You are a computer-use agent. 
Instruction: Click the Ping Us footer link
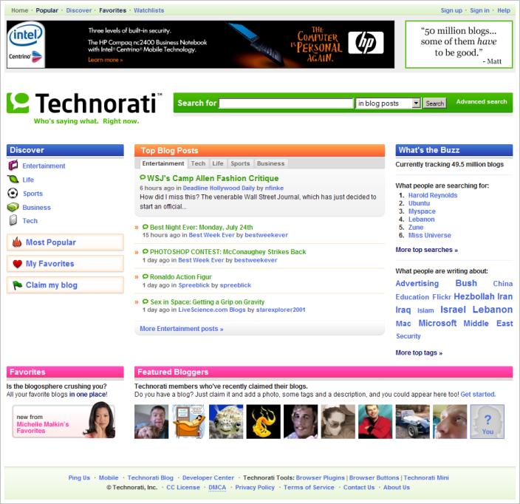click(x=79, y=477)
